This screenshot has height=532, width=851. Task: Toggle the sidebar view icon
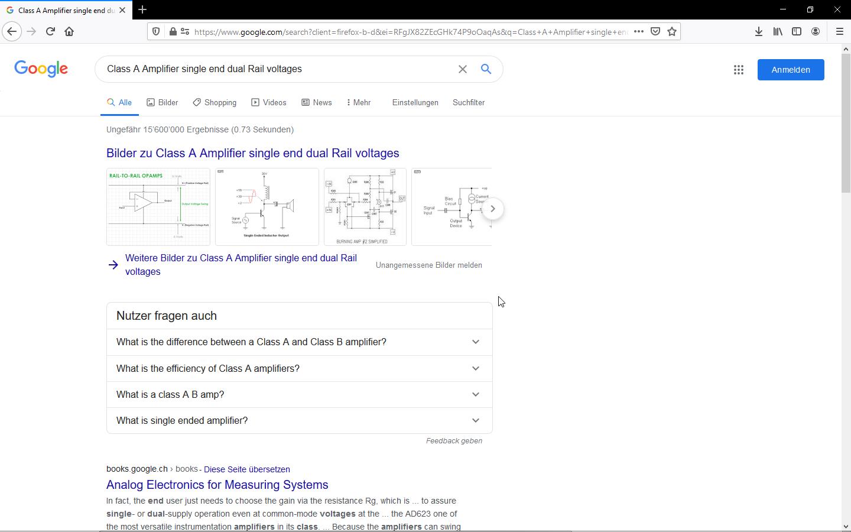(x=797, y=31)
